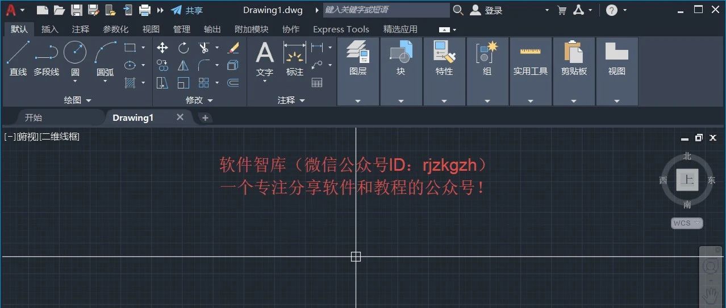Click the Open file folder icon
Viewport: 726px width, 308px height.
59,10
